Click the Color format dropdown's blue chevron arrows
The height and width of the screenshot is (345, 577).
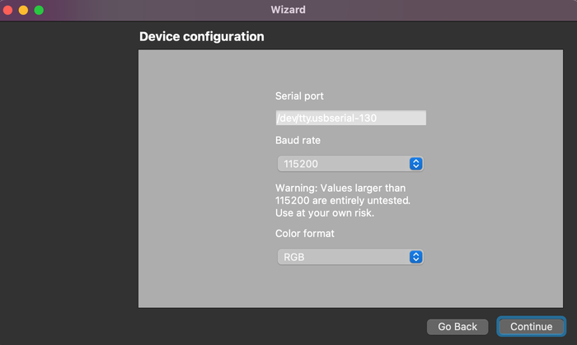tap(416, 257)
